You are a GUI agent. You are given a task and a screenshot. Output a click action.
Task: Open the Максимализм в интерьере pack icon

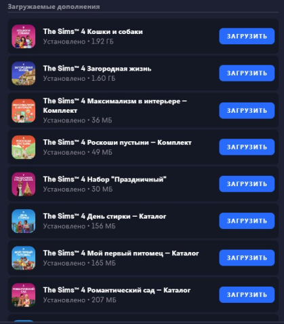pos(24,111)
